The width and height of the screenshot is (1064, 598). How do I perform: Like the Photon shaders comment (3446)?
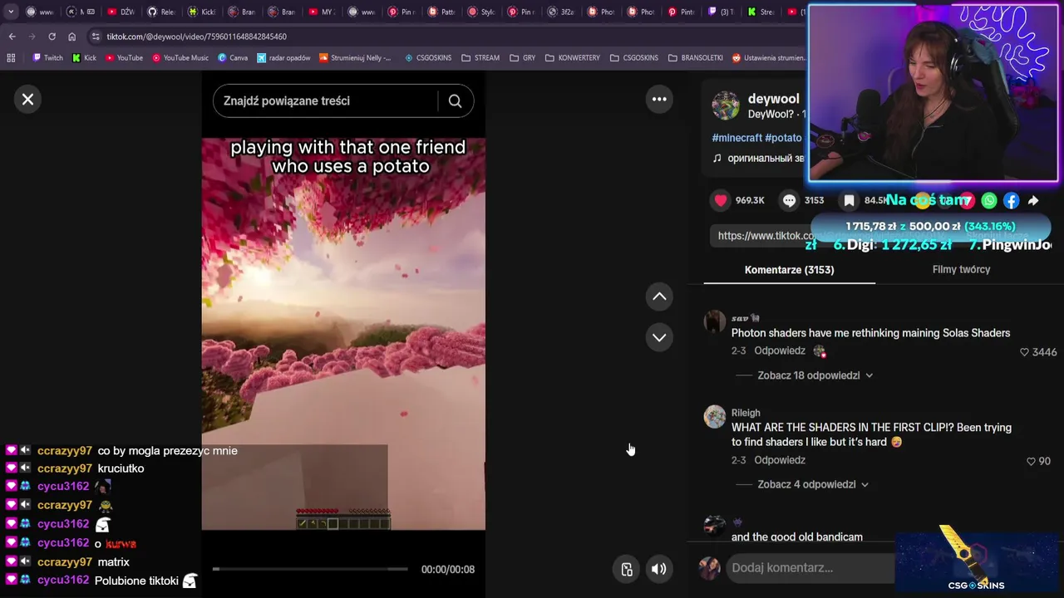[x=1024, y=352]
